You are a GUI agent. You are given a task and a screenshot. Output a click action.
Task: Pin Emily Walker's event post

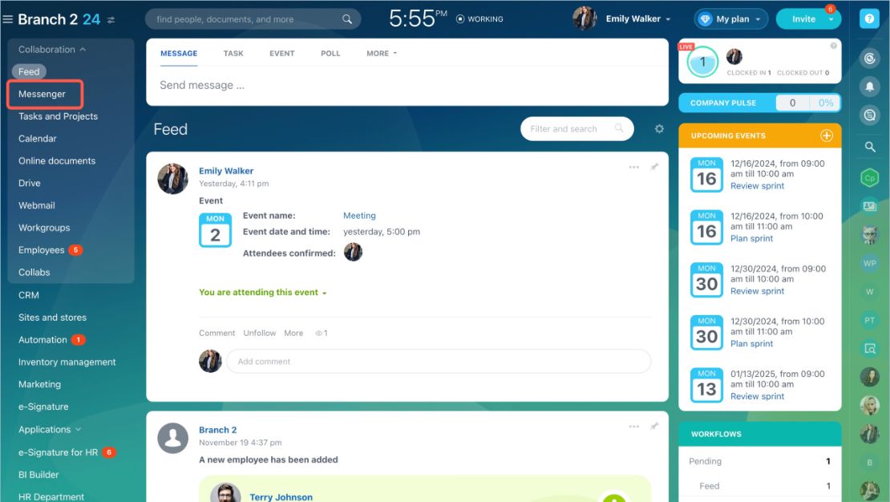(654, 167)
